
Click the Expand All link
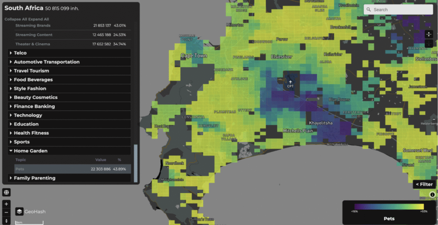pyautogui.click(x=39, y=19)
